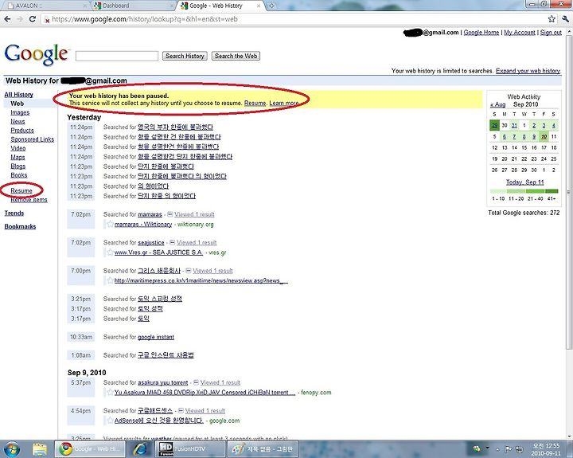
Task: Open Google Home link at top
Action: tap(481, 32)
